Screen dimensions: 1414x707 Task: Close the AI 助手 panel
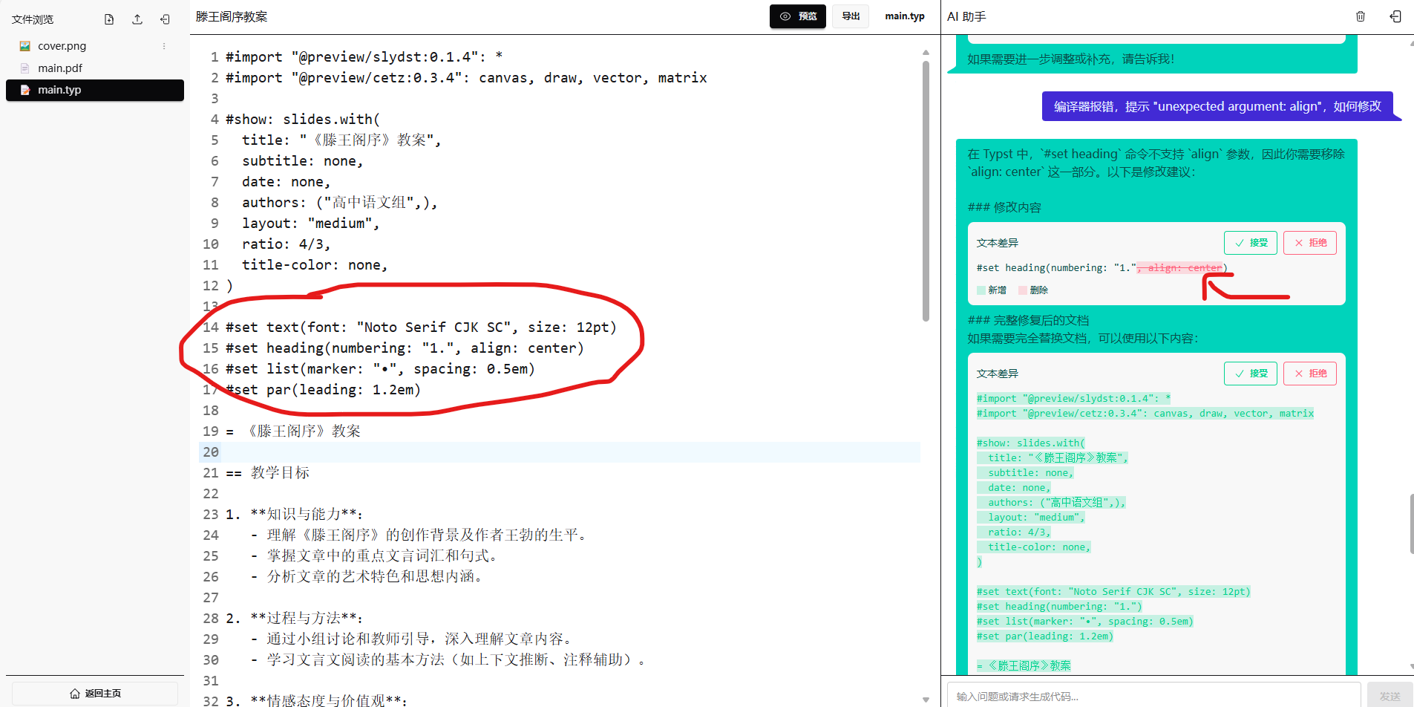click(x=1395, y=16)
